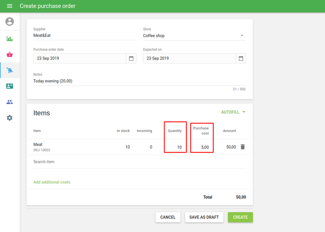Open the Employees ID card icon

tap(10, 86)
